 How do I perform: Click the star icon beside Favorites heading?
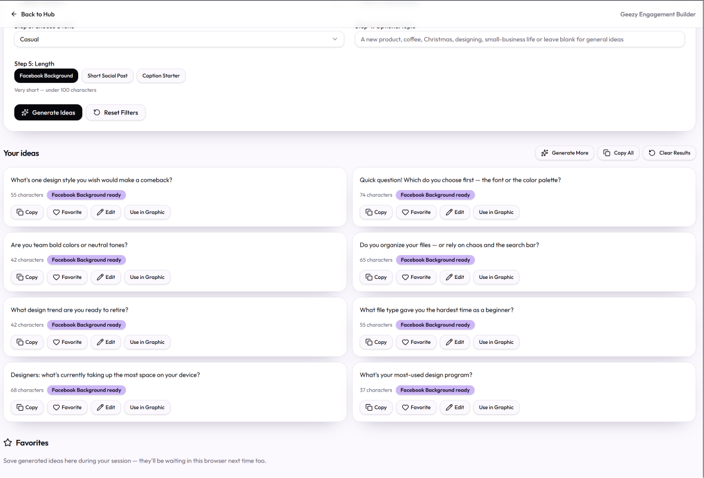[8, 443]
